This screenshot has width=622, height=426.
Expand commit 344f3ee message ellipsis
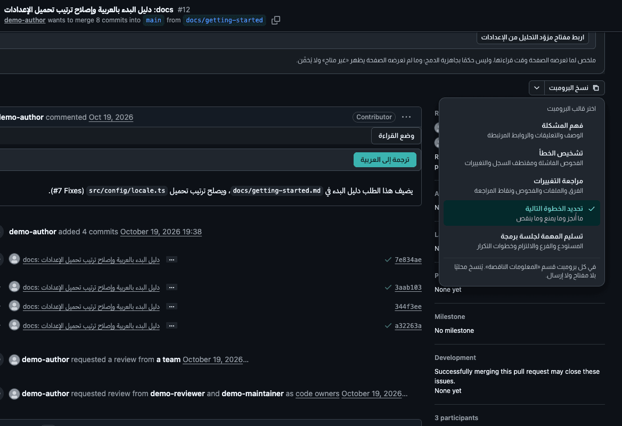tap(171, 307)
